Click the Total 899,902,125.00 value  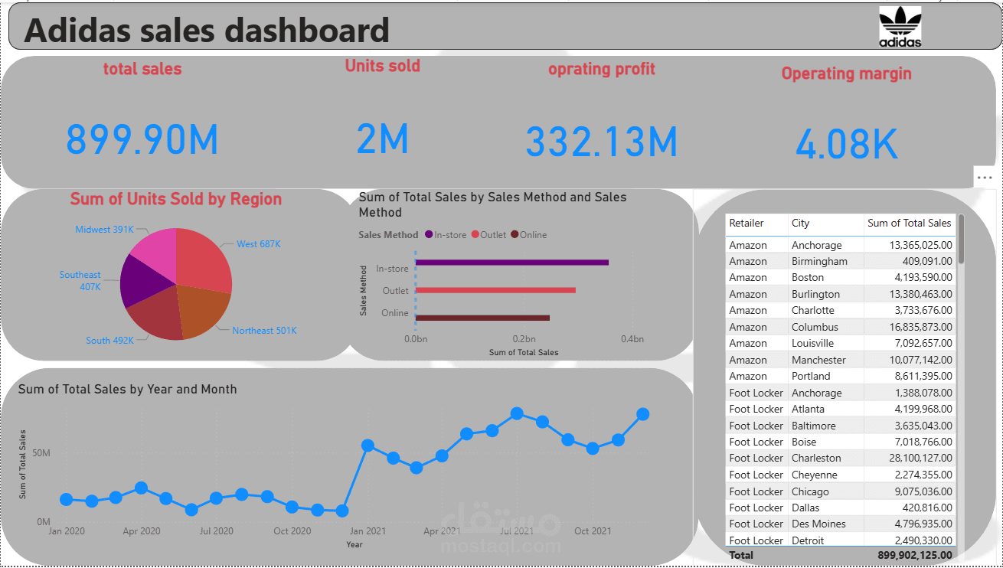915,555
